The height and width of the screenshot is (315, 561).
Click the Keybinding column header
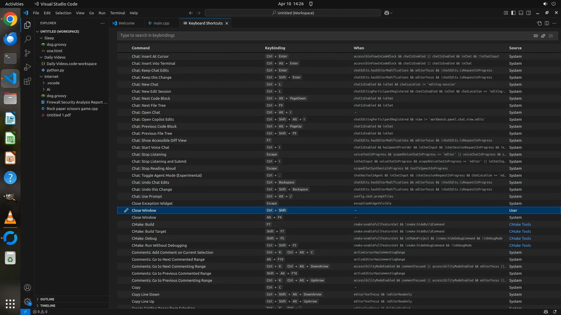pos(275,48)
